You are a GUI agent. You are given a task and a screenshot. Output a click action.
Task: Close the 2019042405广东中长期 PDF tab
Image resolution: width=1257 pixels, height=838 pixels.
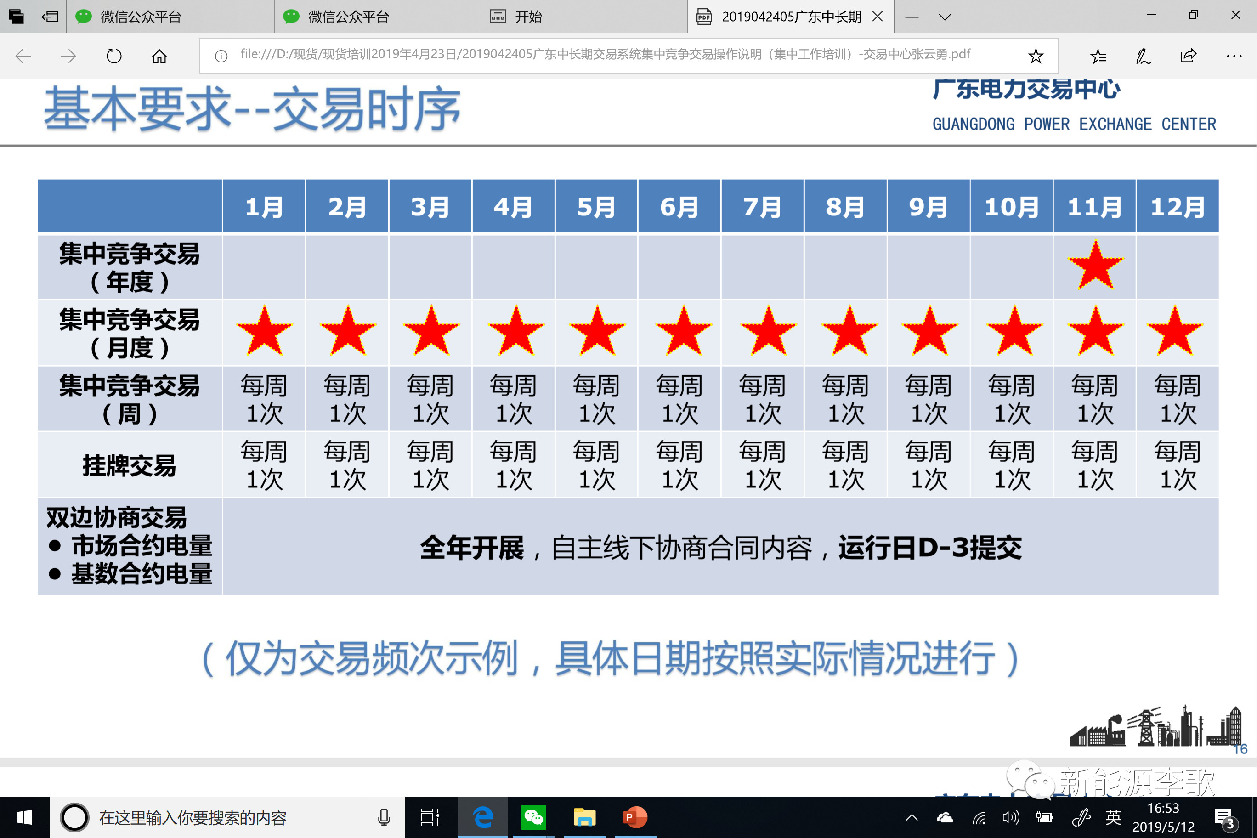tap(878, 17)
